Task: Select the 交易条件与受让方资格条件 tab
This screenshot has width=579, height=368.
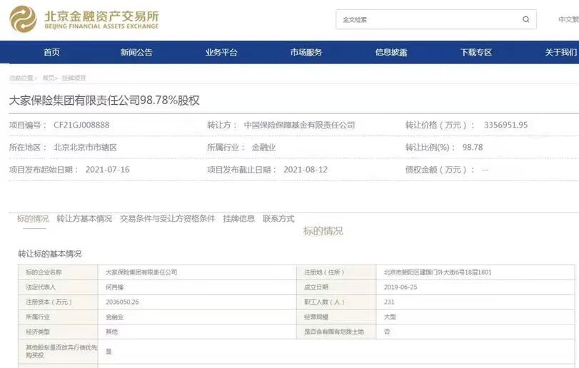Action: point(167,219)
